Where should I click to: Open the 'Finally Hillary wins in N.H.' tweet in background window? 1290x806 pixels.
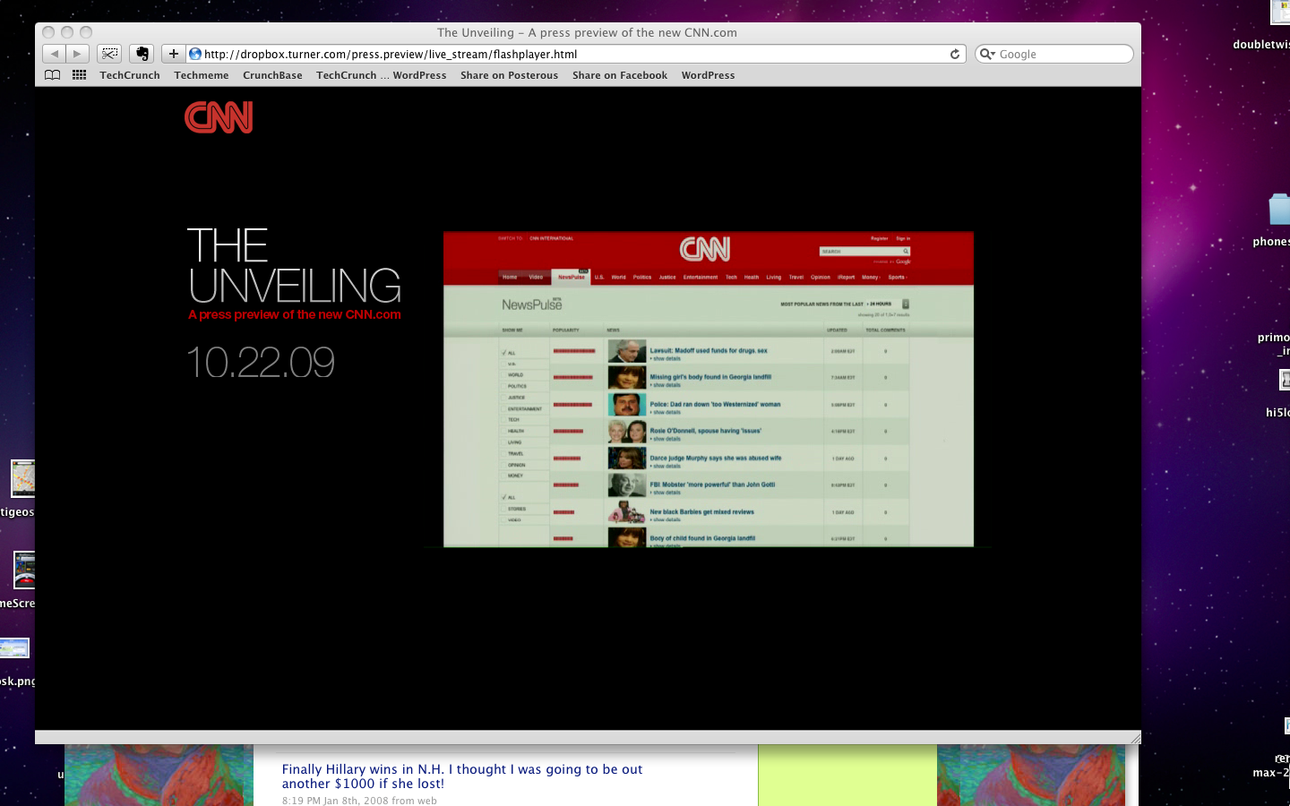click(462, 776)
